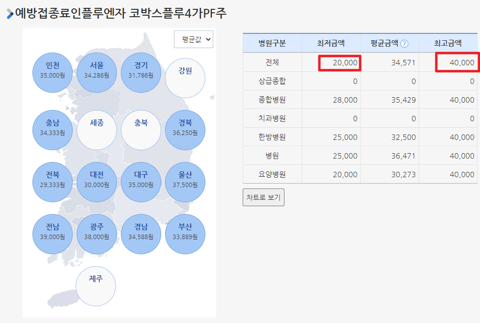480x323 pixels.
Task: Select the 강원 region circle
Action: (x=185, y=78)
